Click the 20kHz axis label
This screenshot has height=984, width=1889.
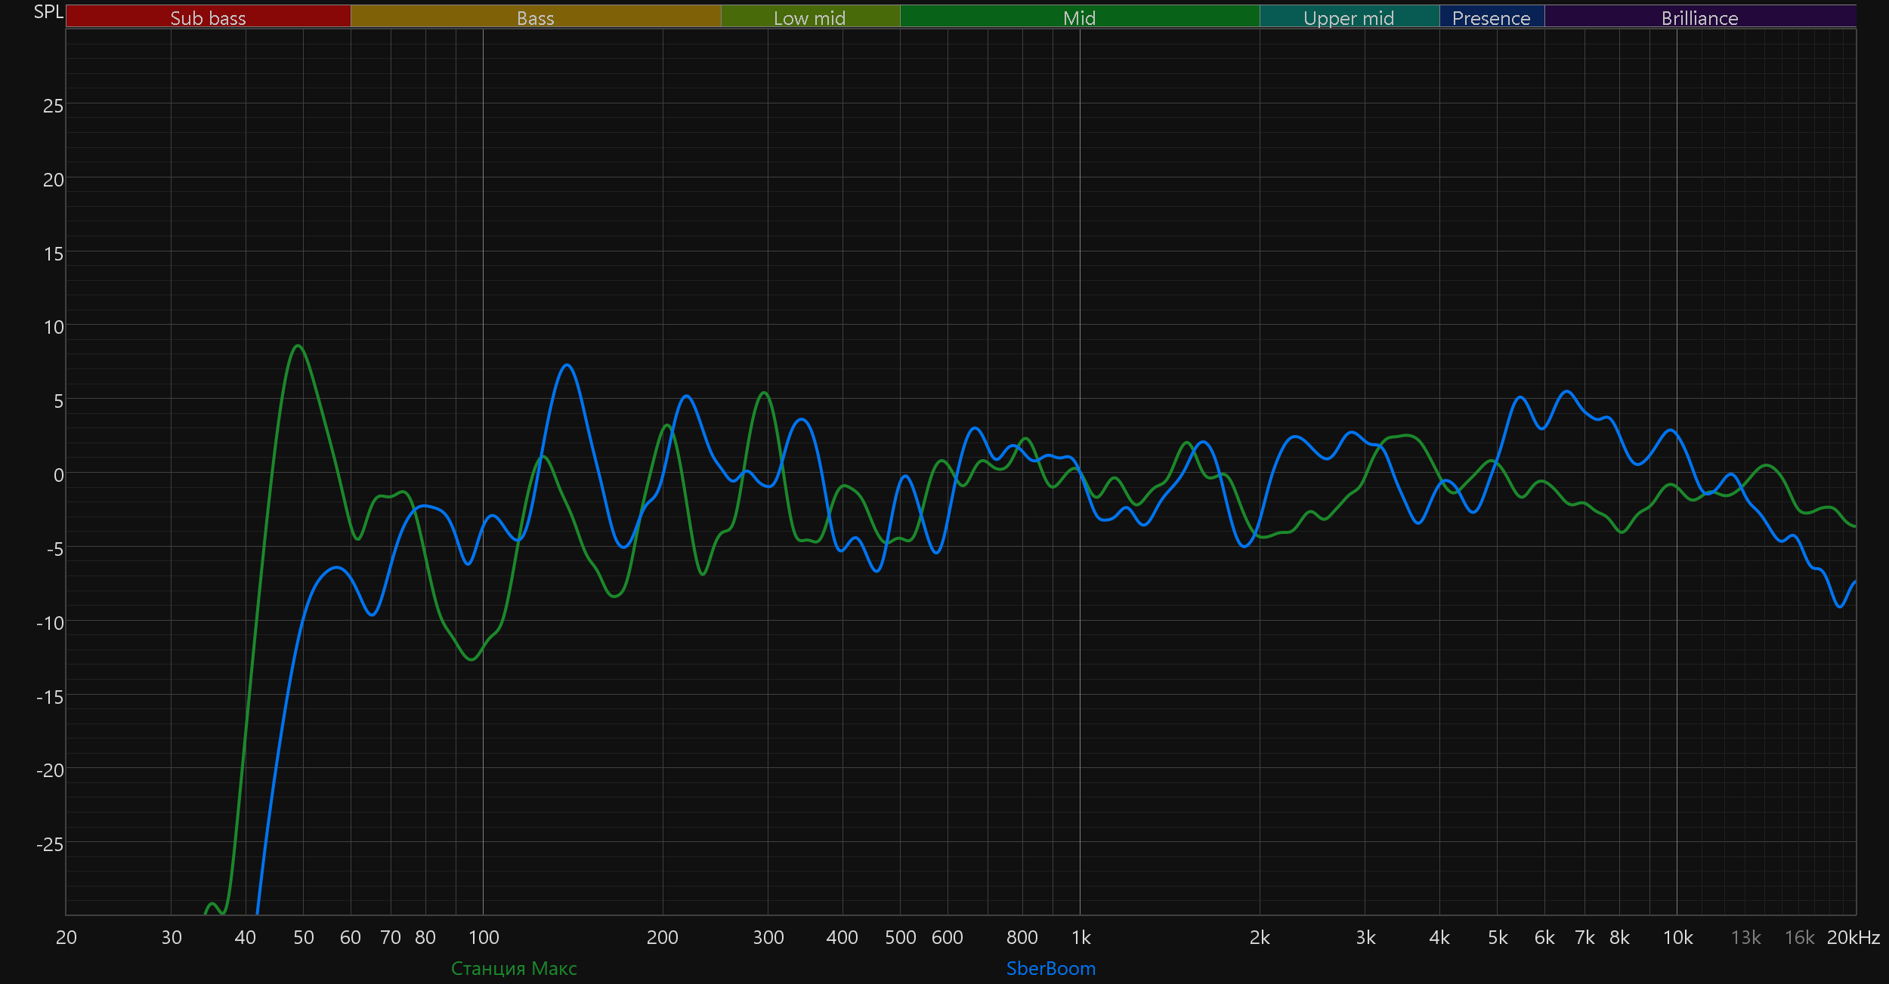(x=1853, y=937)
